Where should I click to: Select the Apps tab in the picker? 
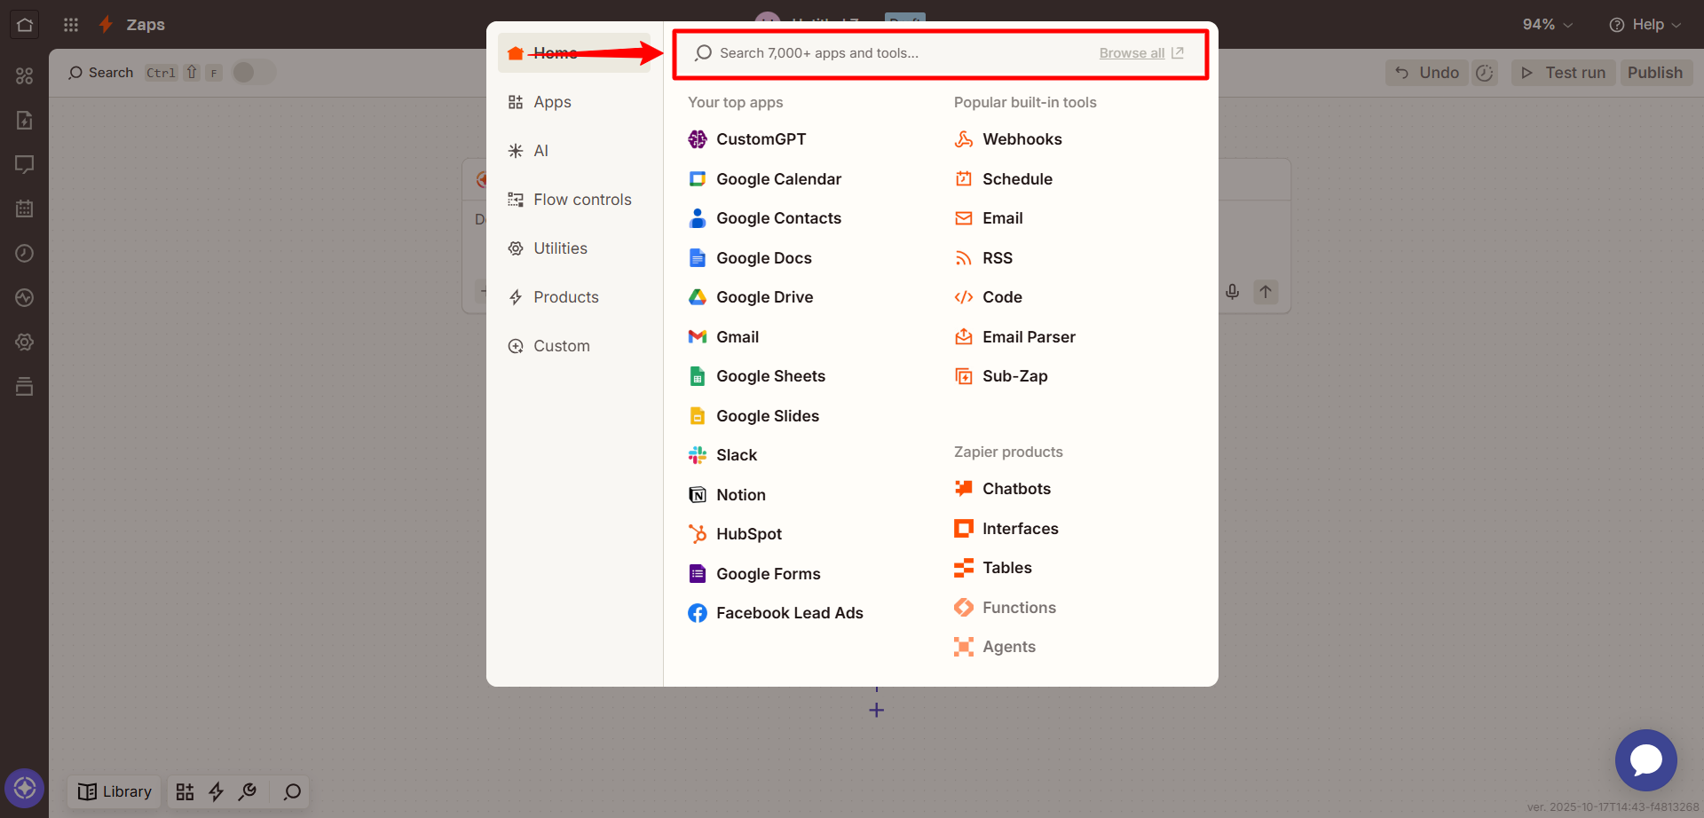[x=574, y=102]
